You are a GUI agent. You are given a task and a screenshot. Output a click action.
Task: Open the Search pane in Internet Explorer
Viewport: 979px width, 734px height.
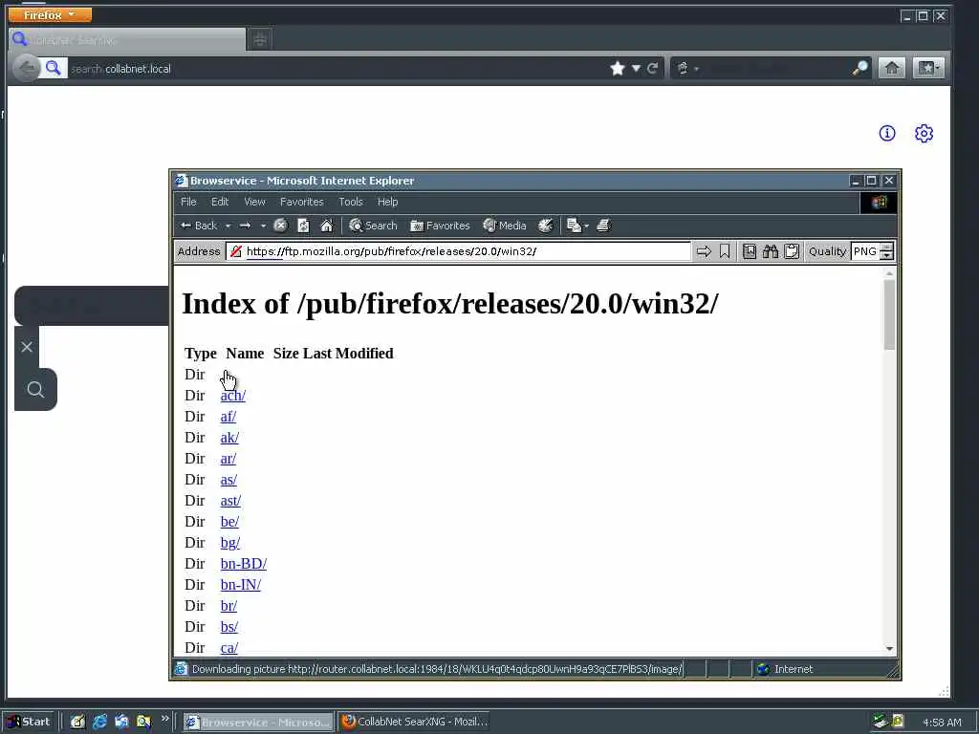374,226
